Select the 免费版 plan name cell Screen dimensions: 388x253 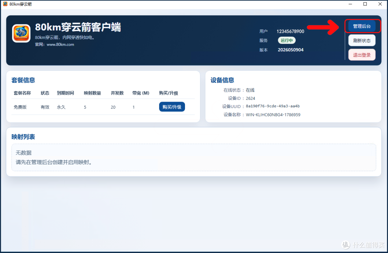click(20, 107)
